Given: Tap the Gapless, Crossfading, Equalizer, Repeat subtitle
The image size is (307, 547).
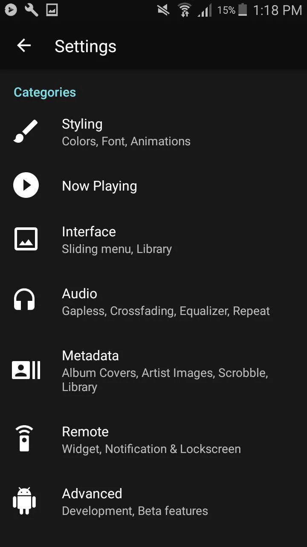Looking at the screenshot, I should click(x=166, y=311).
